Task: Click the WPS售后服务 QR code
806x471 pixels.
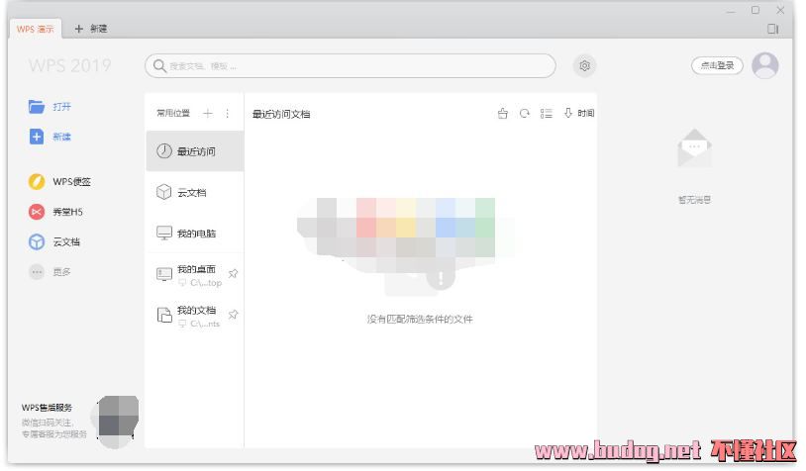Action: click(116, 422)
